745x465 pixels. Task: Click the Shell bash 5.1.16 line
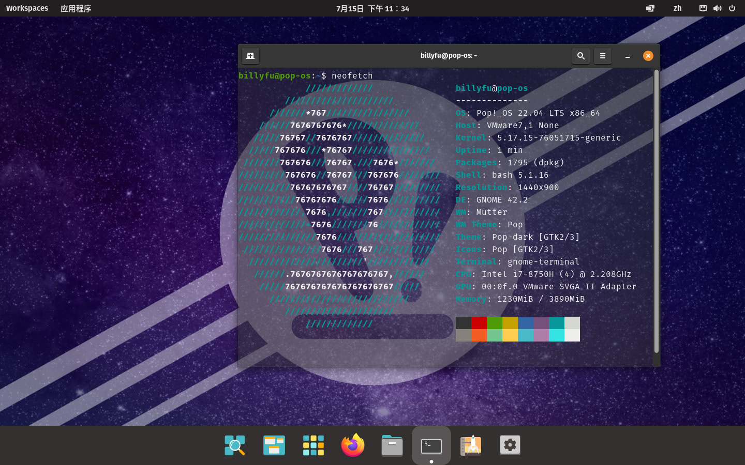pos(502,175)
